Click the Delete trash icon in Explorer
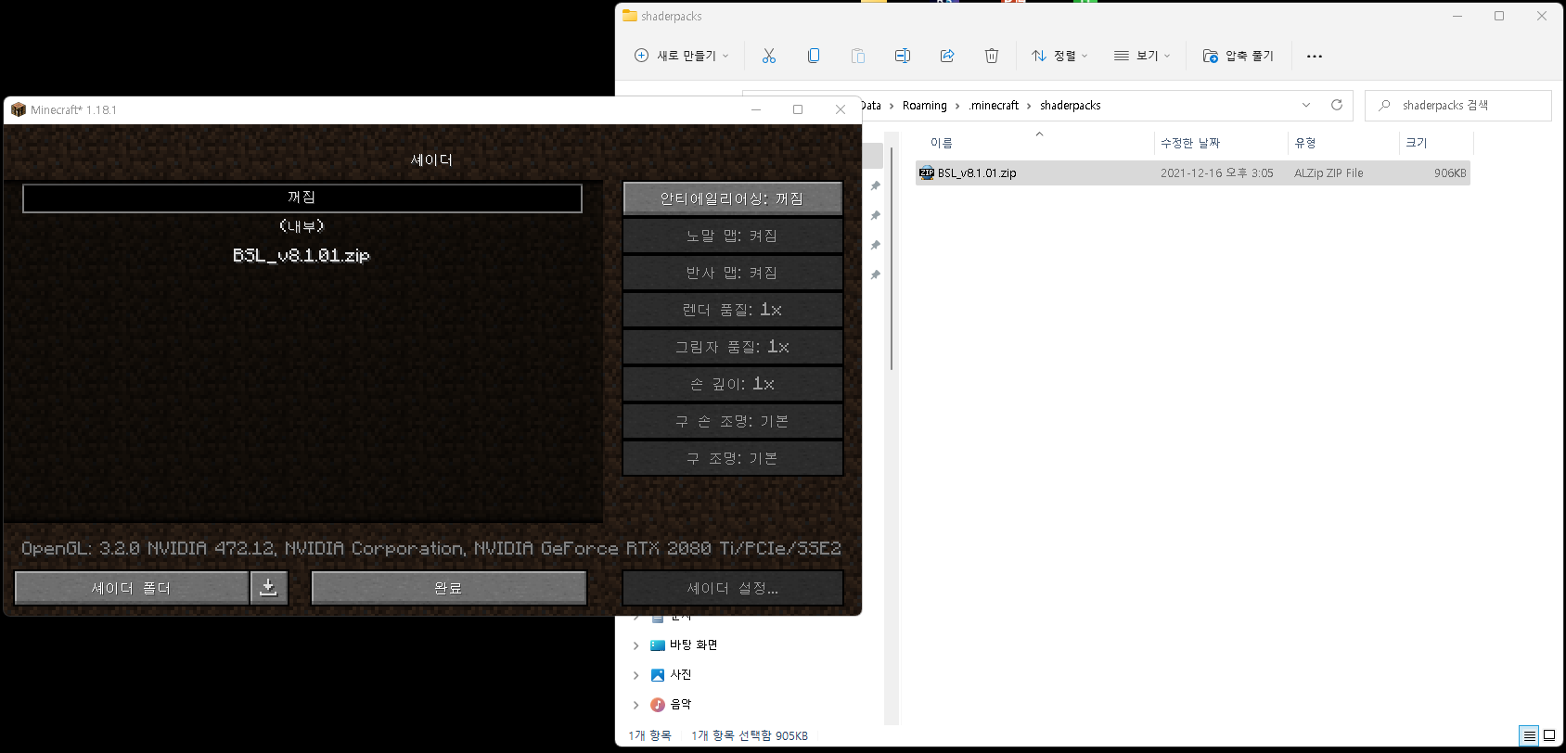 point(992,56)
